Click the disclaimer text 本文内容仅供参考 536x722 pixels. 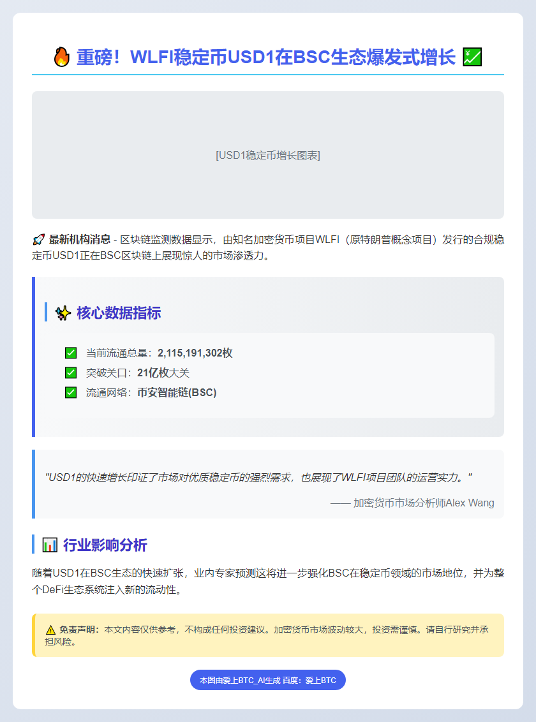pyautogui.click(x=267, y=635)
